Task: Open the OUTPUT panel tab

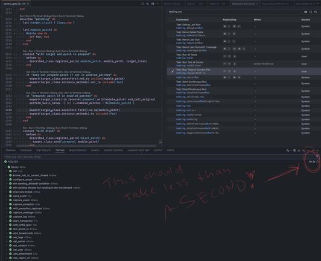Action: click(158, 150)
